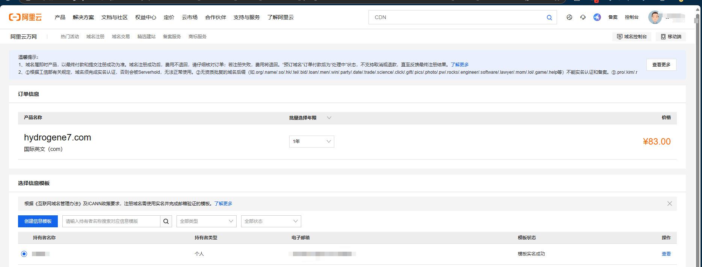Open the 解决方案 menu
This screenshot has height=267, width=702.
[x=83, y=17]
